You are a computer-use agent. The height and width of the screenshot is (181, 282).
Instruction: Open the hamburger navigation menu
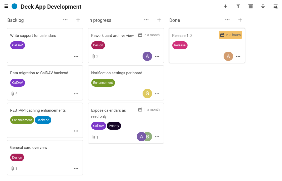tap(6, 7)
